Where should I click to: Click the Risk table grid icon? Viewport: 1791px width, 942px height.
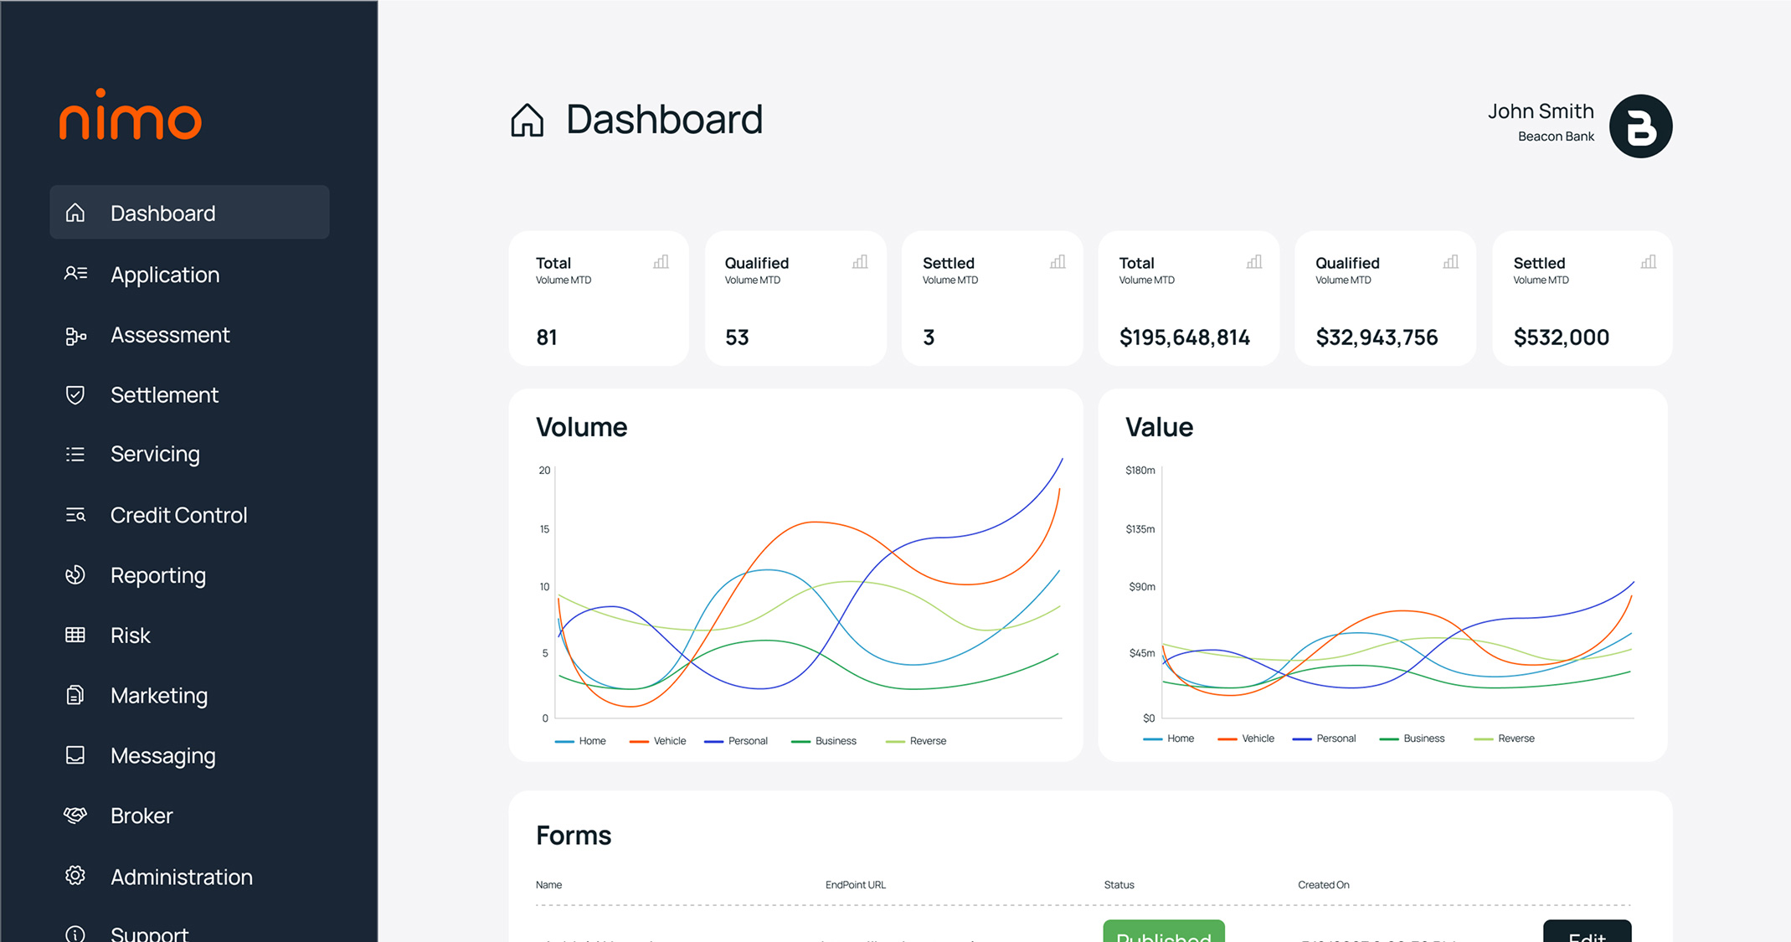coord(75,636)
